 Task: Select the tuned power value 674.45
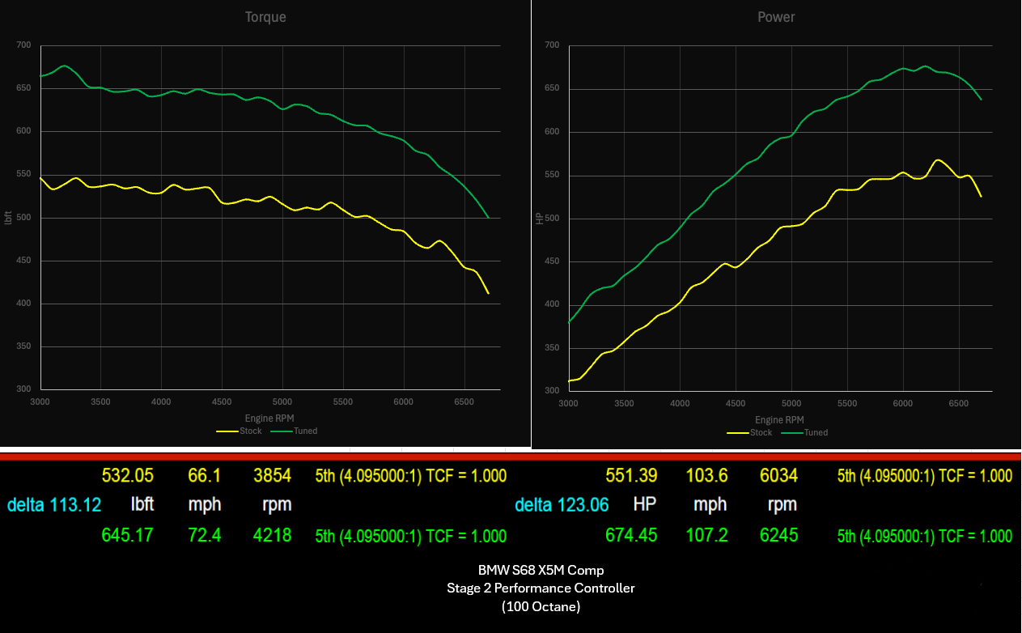[x=631, y=535]
